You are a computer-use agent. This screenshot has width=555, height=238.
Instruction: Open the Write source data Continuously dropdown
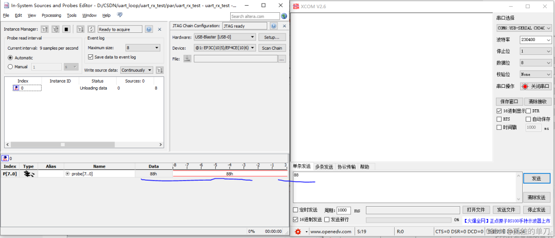pos(137,70)
